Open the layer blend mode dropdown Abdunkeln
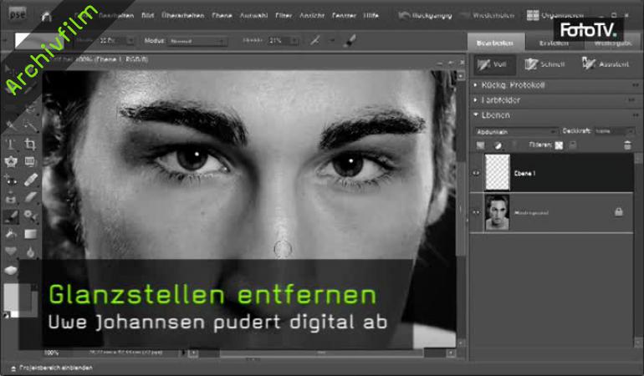 (516, 132)
